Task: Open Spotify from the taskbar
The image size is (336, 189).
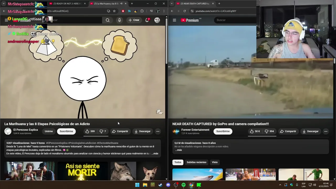Action: coord(183,185)
